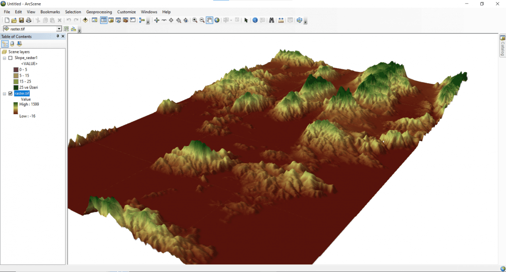Create a new scene document

click(x=7, y=20)
